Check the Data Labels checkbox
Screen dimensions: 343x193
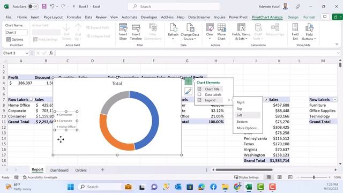coord(199,94)
